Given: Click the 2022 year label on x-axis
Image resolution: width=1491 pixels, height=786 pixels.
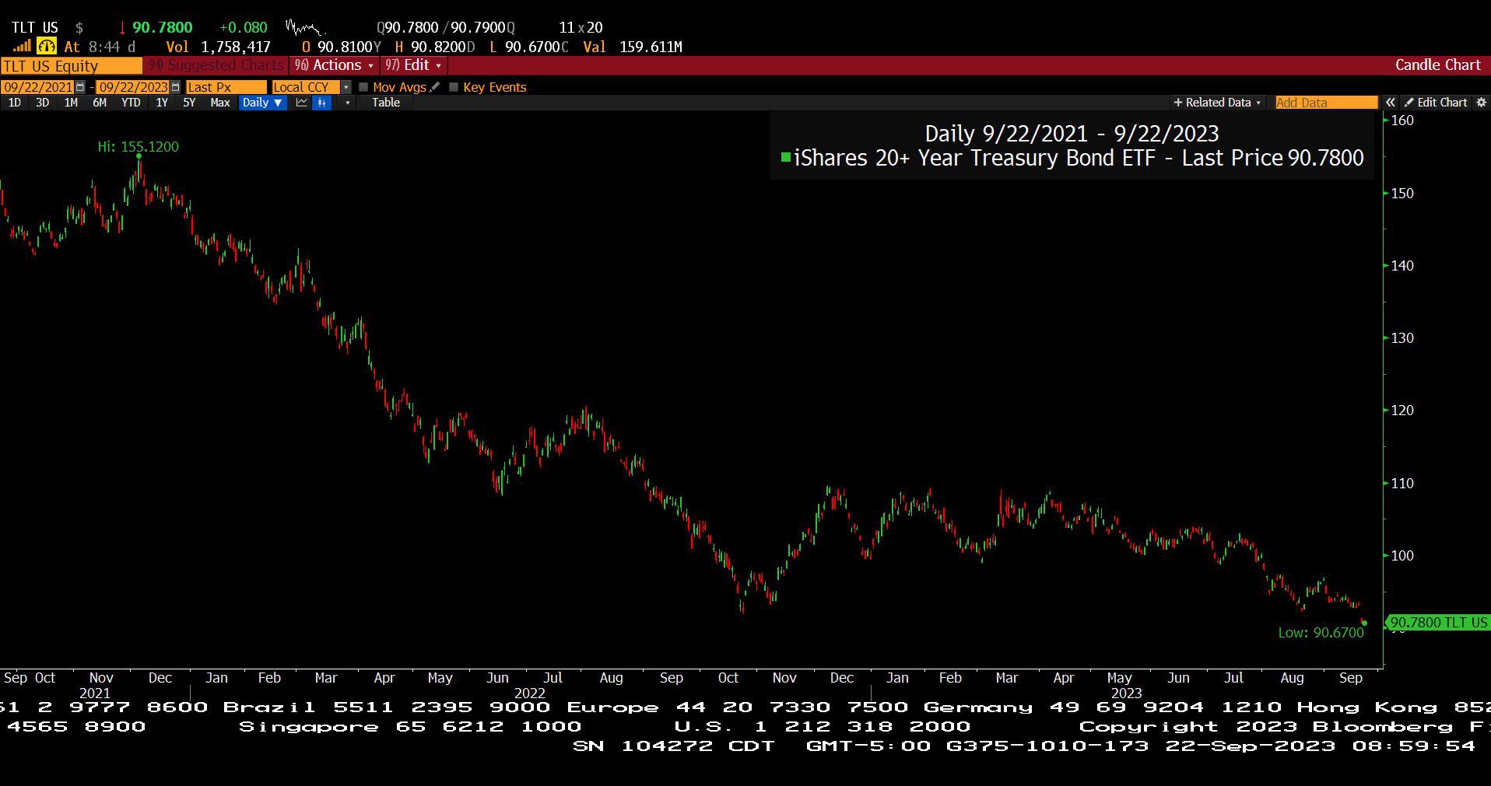Looking at the screenshot, I should (530, 693).
